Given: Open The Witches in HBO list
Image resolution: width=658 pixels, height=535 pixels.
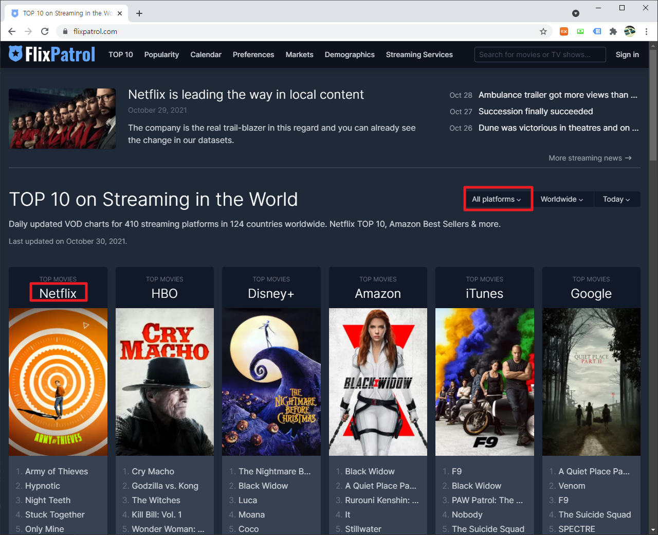Looking at the screenshot, I should pos(156,501).
